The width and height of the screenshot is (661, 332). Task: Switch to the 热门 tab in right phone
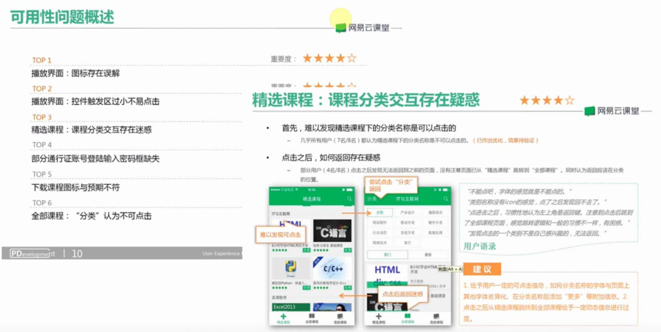(387, 255)
